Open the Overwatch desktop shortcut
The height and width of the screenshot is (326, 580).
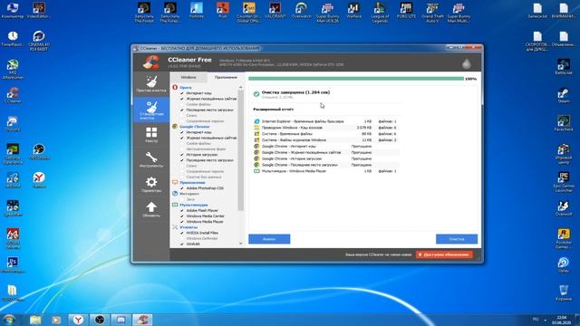(302, 10)
